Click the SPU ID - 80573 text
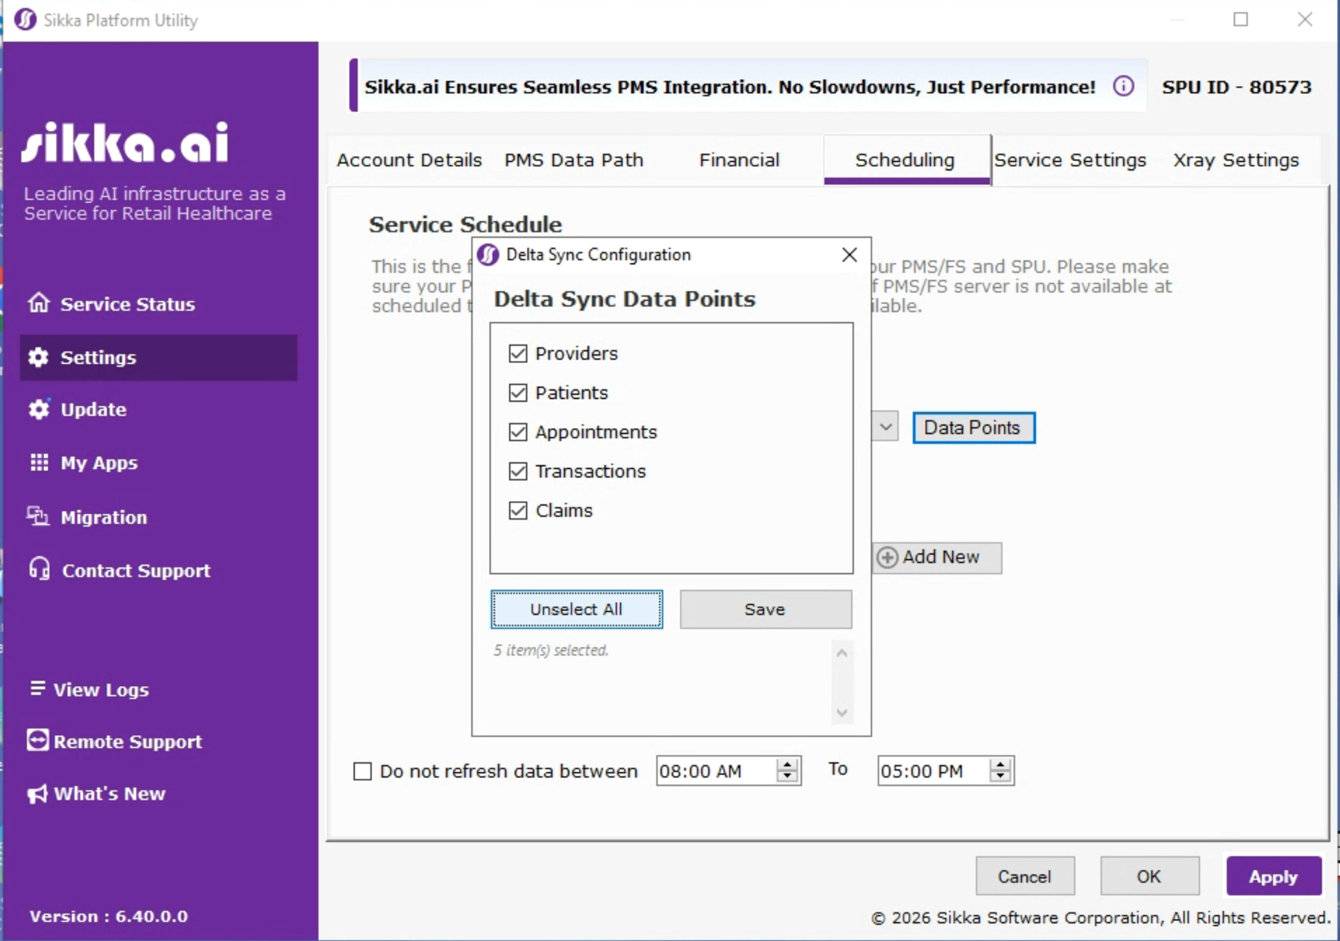1340x941 pixels. [x=1236, y=87]
